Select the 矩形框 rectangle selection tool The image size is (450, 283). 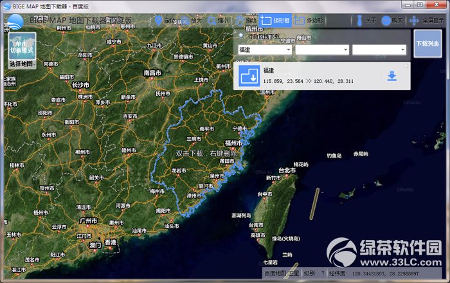(x=275, y=21)
